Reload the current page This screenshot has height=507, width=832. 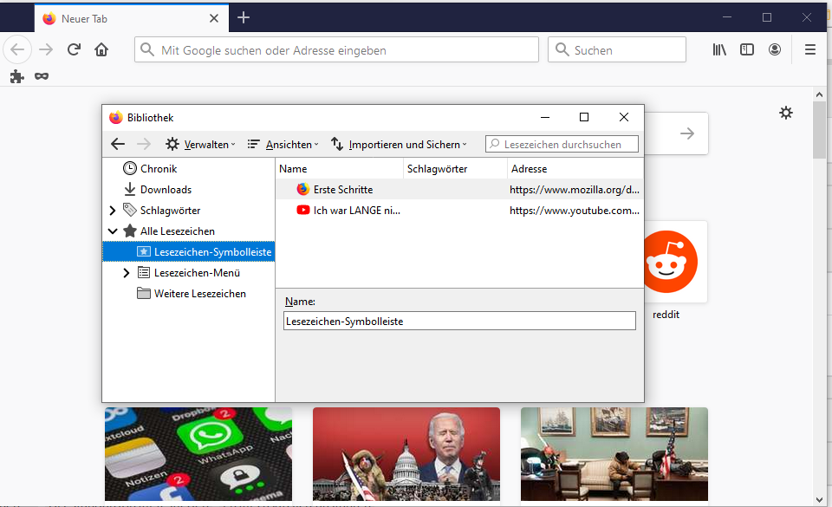[74, 50]
